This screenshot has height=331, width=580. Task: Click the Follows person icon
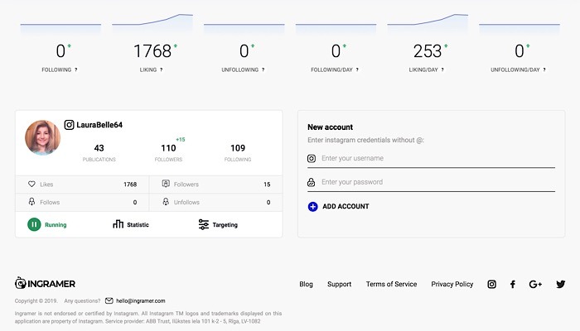(31, 202)
